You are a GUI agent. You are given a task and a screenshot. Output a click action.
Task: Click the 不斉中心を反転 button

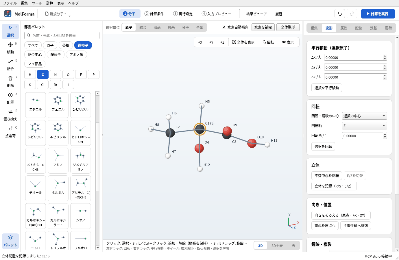(327, 176)
